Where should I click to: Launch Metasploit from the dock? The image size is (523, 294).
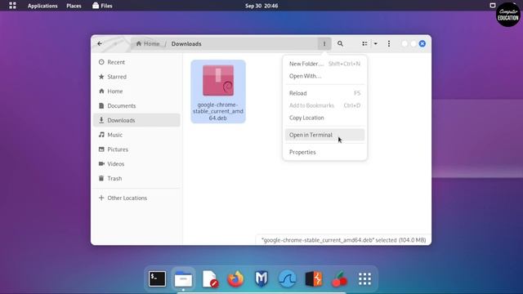(x=261, y=279)
